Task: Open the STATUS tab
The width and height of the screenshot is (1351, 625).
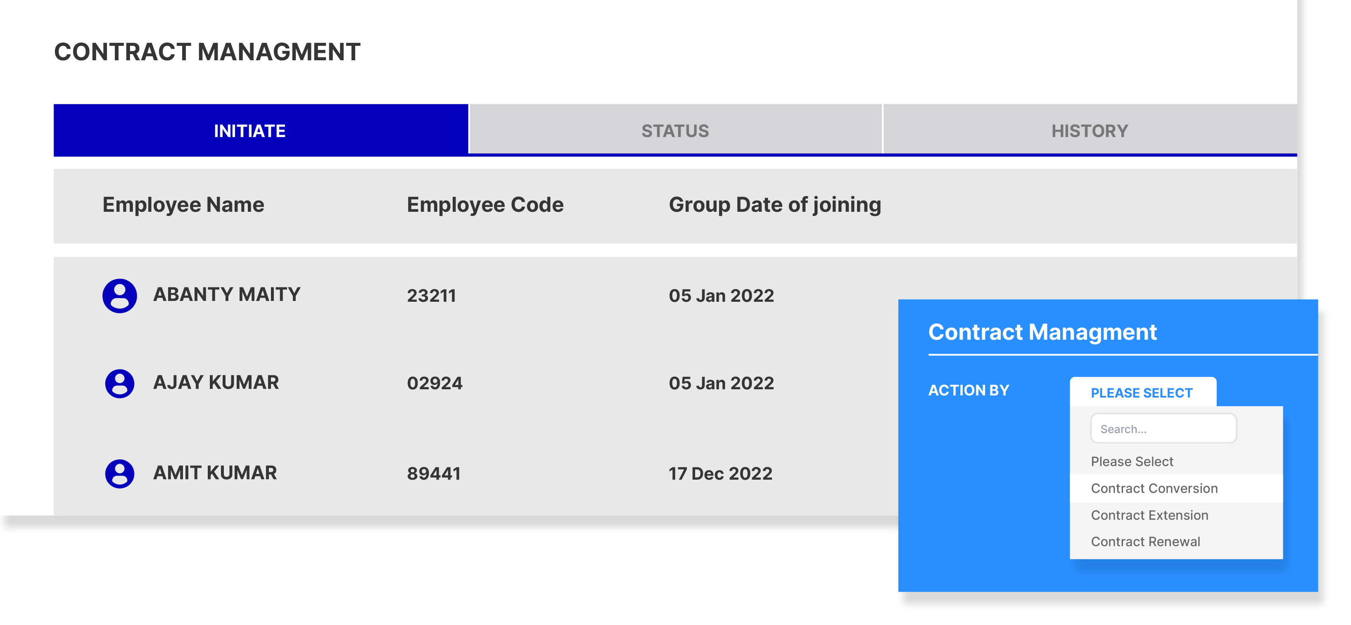Action: [x=676, y=130]
